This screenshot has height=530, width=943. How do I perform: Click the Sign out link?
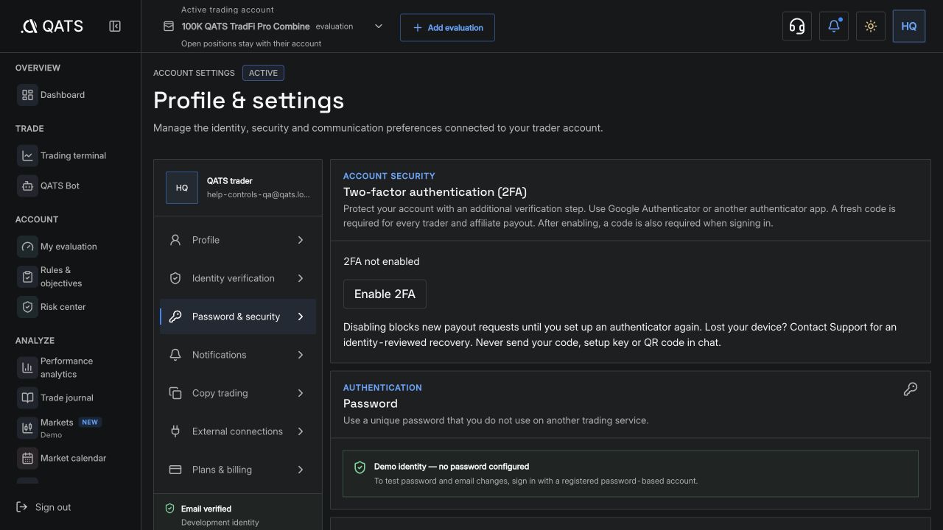[44, 507]
